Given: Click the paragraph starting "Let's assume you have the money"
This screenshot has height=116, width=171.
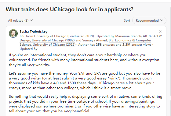Looking at the screenshot, I should pyautogui.click(x=85, y=81).
